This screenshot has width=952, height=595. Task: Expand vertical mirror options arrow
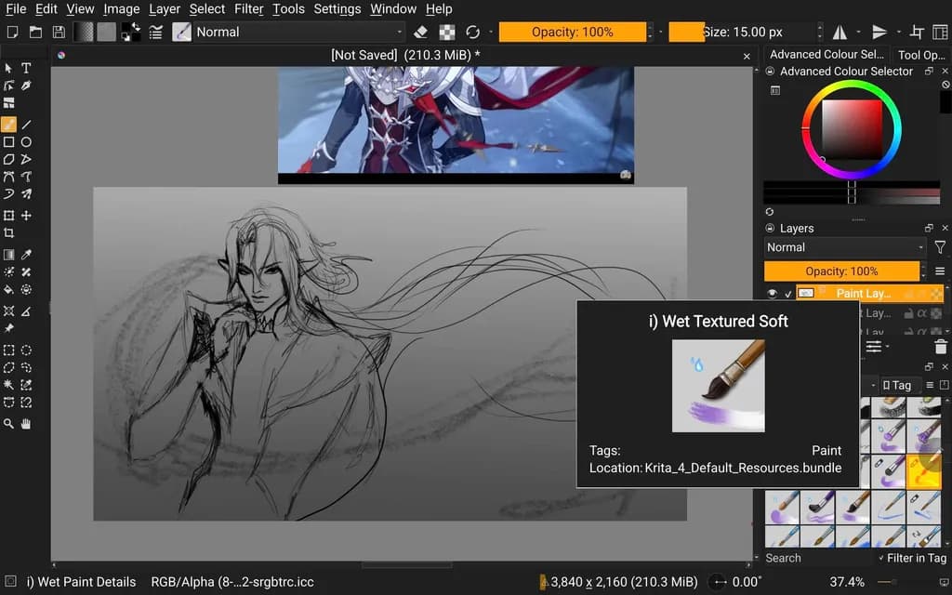898,33
